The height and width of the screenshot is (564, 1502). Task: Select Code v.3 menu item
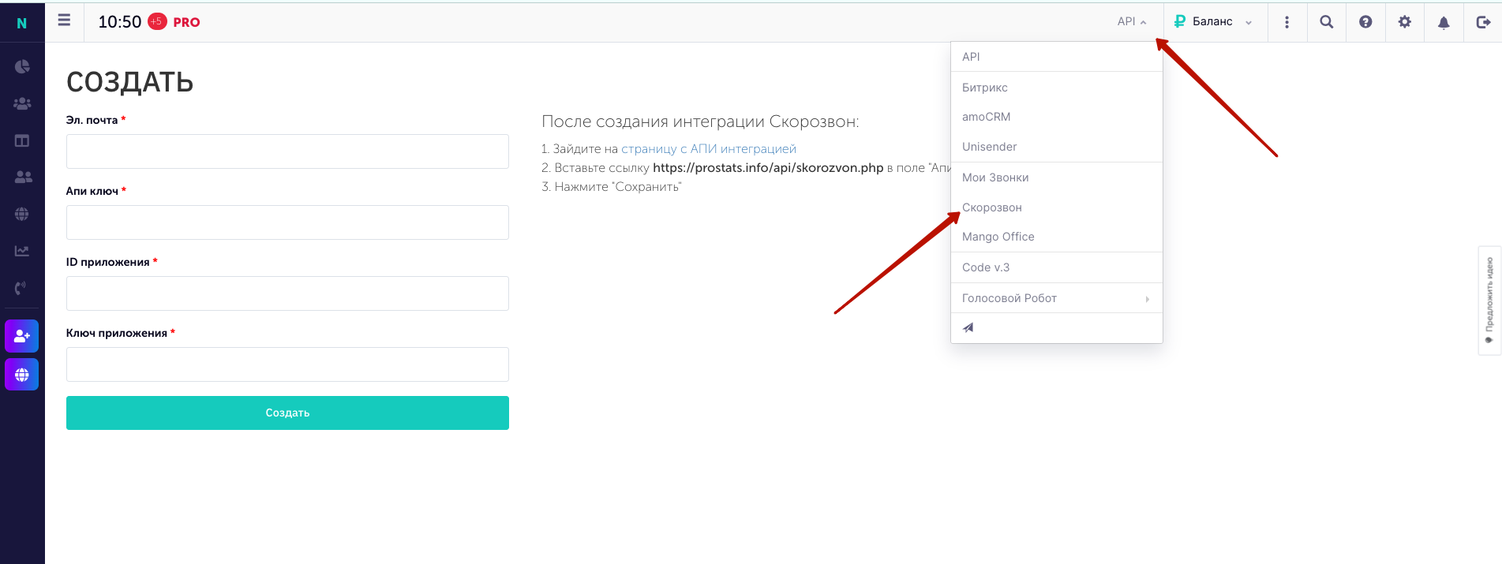click(x=1056, y=267)
